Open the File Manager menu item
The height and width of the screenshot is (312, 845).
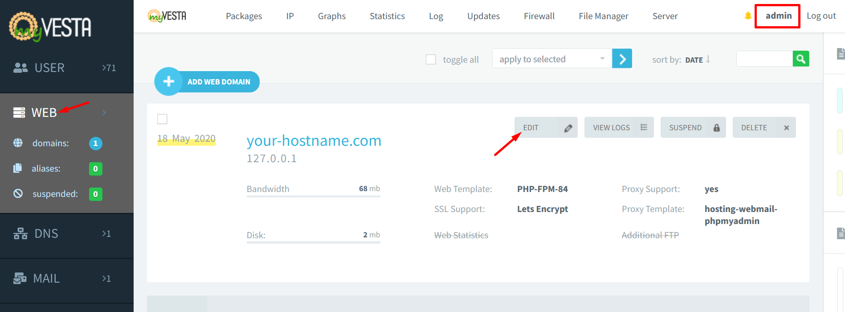pyautogui.click(x=603, y=16)
